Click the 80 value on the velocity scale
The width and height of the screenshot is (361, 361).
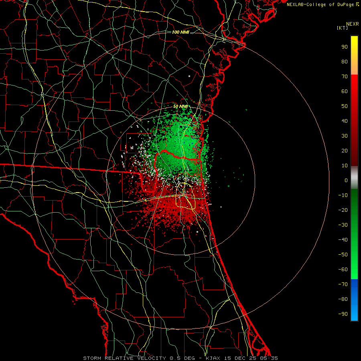pos(345,61)
